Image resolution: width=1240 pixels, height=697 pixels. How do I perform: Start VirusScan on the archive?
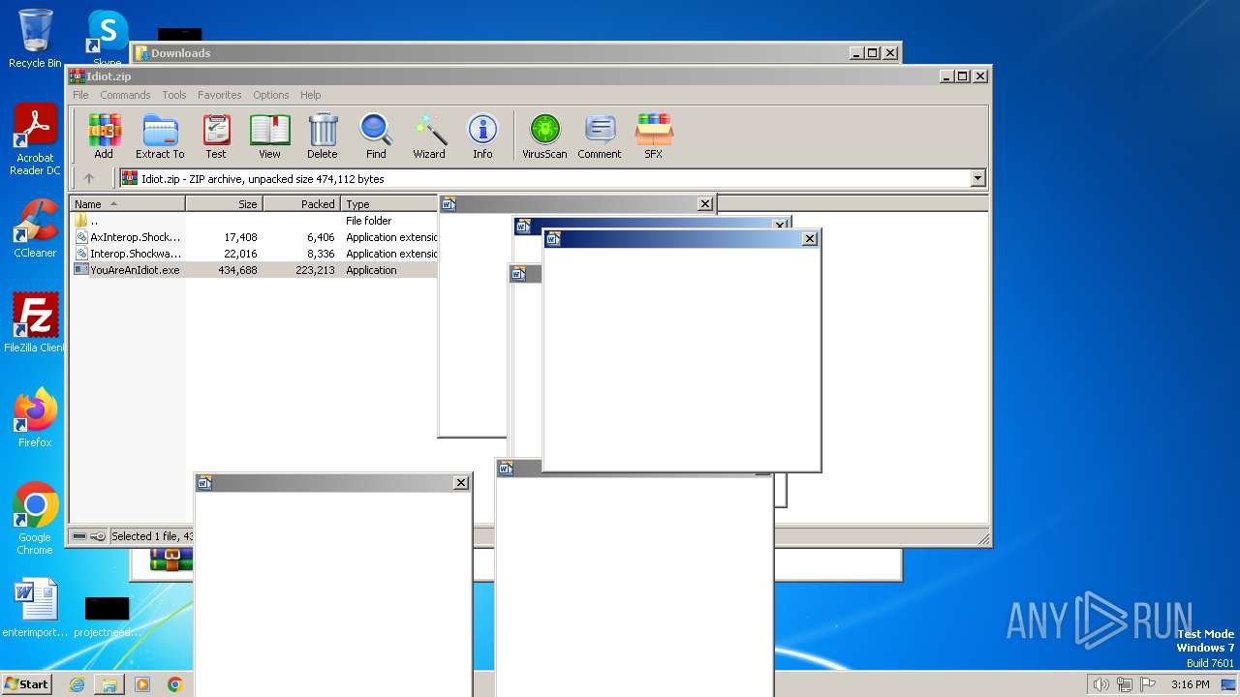(544, 136)
